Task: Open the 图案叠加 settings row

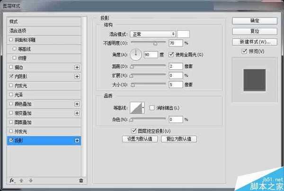Action: pos(44,122)
